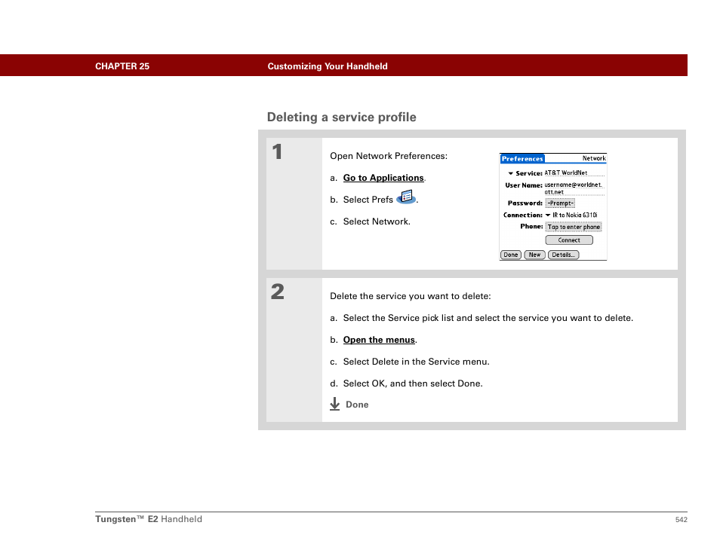Click the 'User Name:' label in the Preferences screenshot

coord(524,185)
